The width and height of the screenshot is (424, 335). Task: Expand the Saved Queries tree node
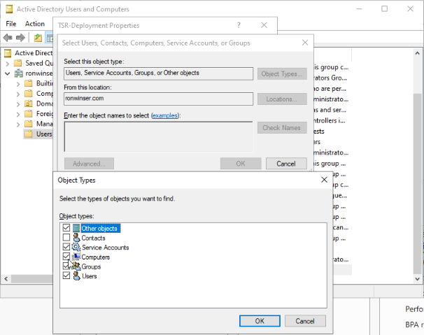[8, 63]
